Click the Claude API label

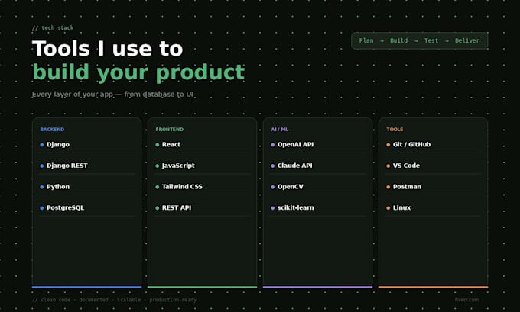tap(295, 166)
